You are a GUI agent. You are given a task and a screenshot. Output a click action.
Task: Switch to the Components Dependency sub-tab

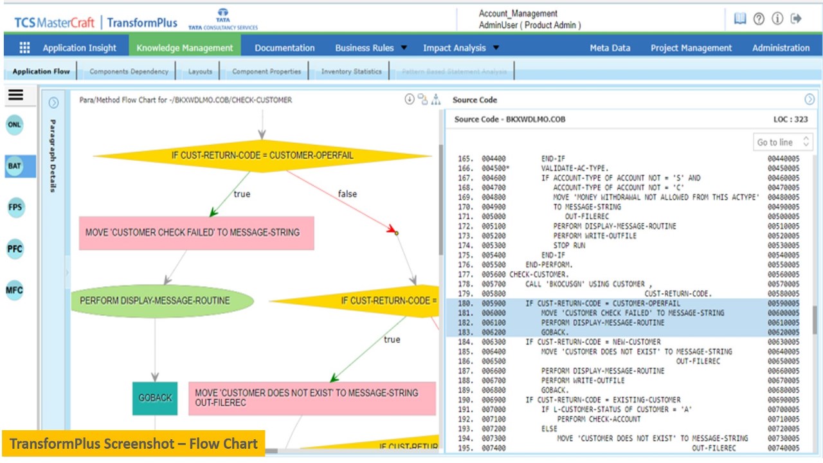tap(129, 71)
